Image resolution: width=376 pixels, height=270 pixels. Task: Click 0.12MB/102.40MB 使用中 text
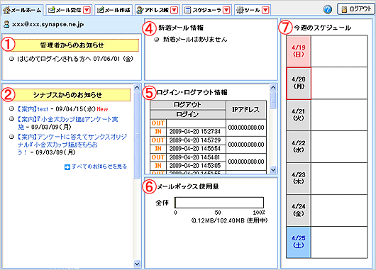(x=229, y=220)
